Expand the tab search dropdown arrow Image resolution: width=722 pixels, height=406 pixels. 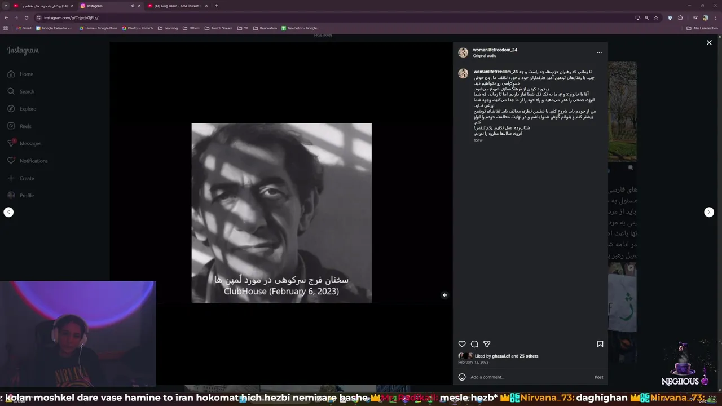tap(5, 6)
